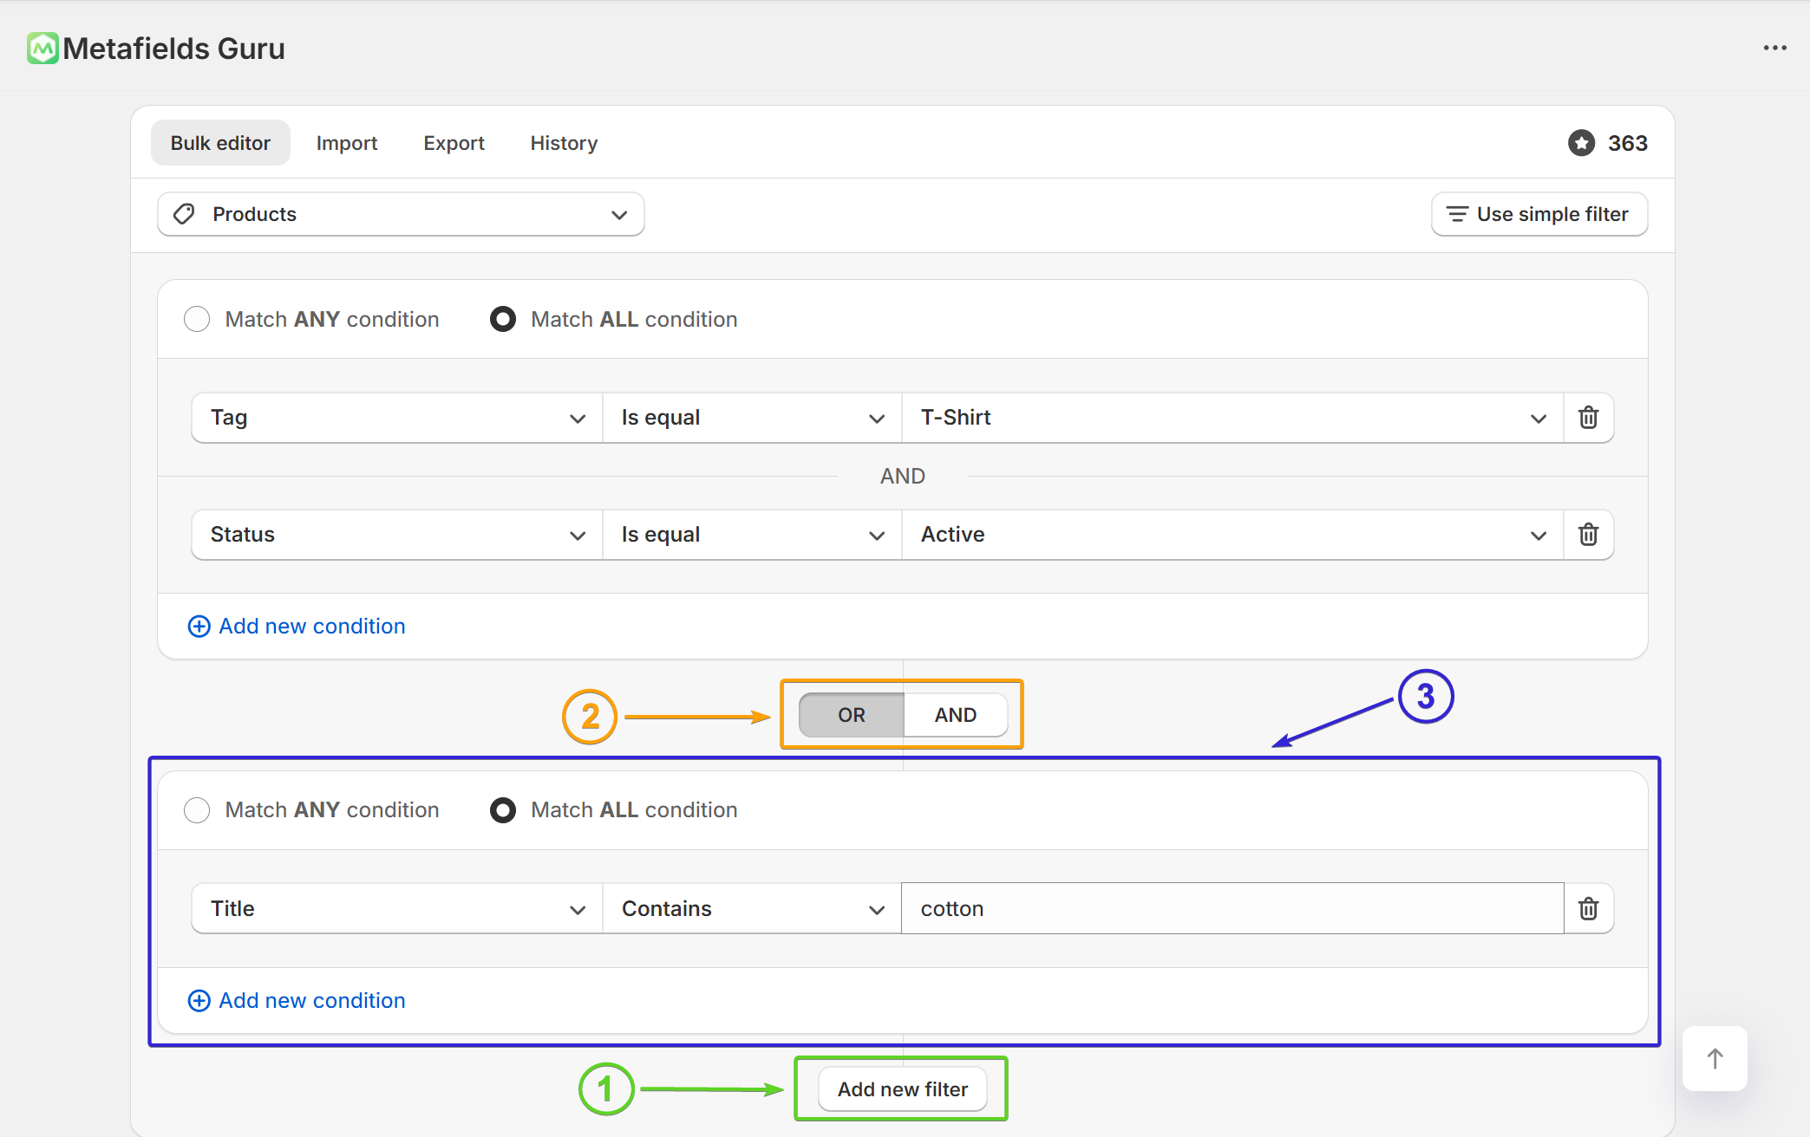Click the cotton text input field
The height and width of the screenshot is (1137, 1810).
pyautogui.click(x=1232, y=909)
